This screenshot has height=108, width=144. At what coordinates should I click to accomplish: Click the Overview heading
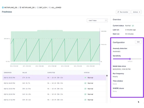(x=117, y=20)
